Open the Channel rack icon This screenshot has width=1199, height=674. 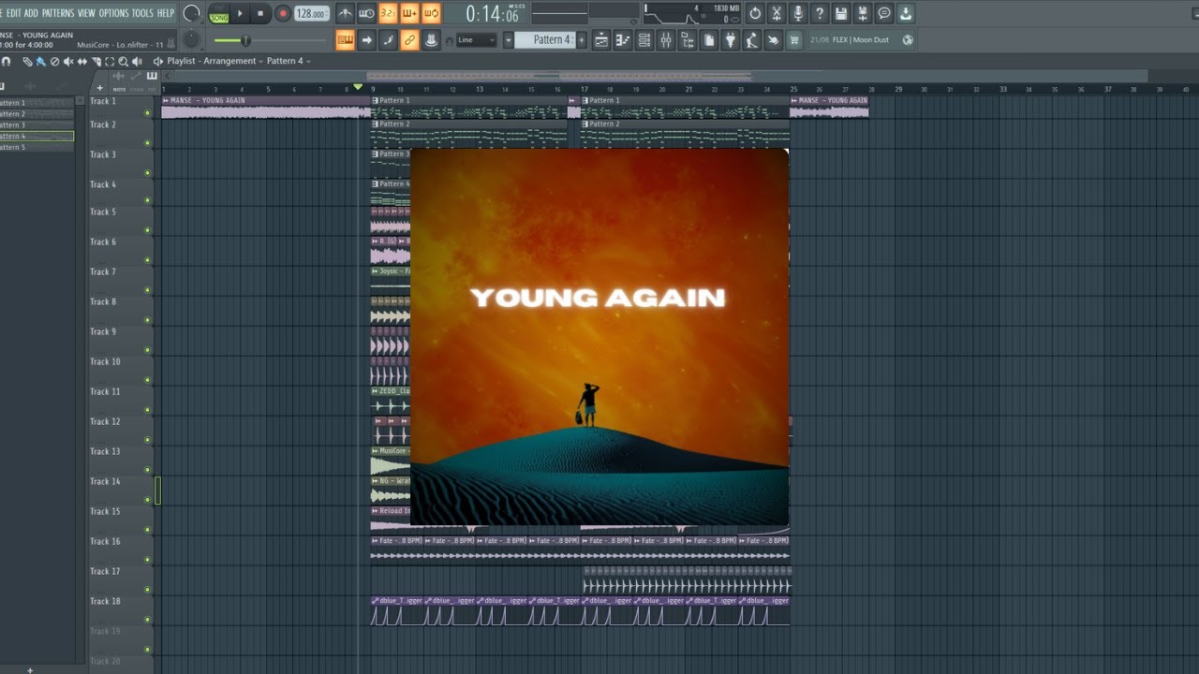click(644, 40)
